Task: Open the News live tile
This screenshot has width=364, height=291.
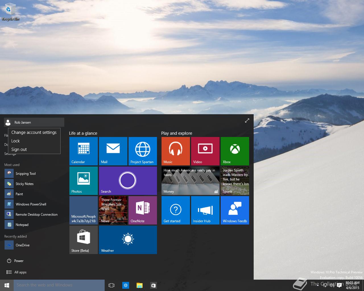Action: pyautogui.click(x=113, y=210)
